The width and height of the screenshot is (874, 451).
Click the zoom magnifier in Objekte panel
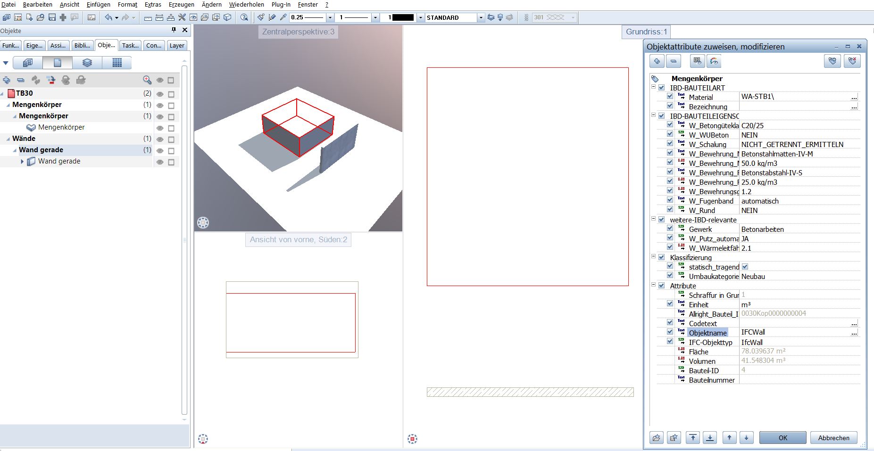click(x=147, y=80)
